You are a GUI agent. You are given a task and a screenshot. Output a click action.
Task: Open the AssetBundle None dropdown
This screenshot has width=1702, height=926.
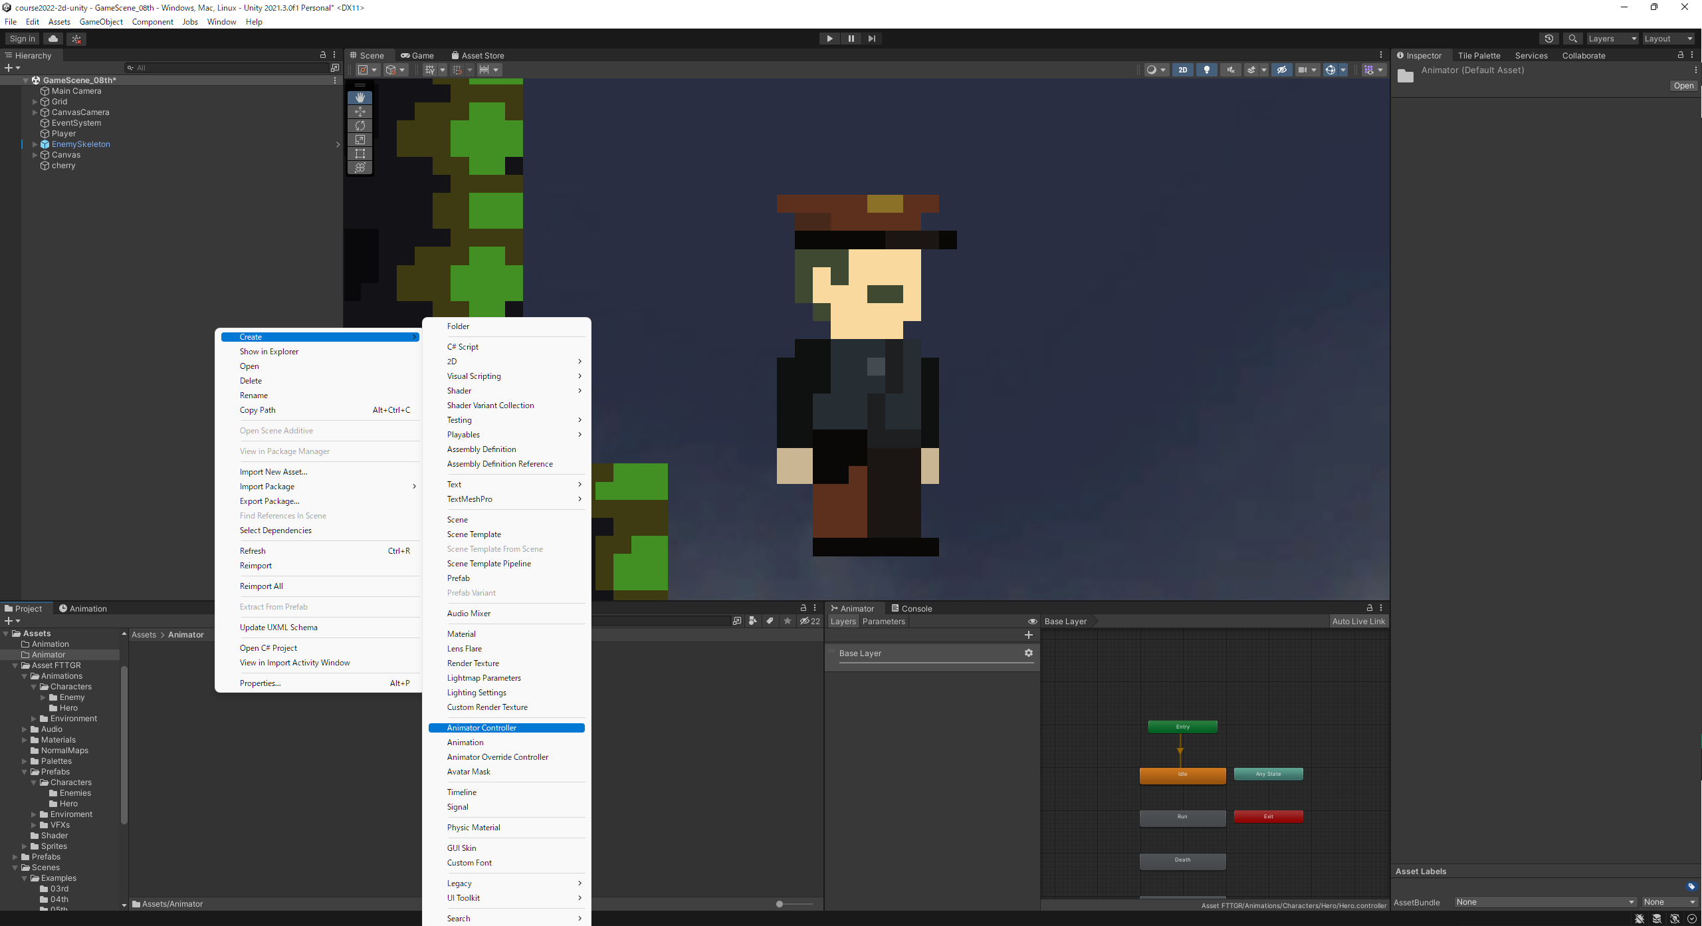tap(1545, 902)
